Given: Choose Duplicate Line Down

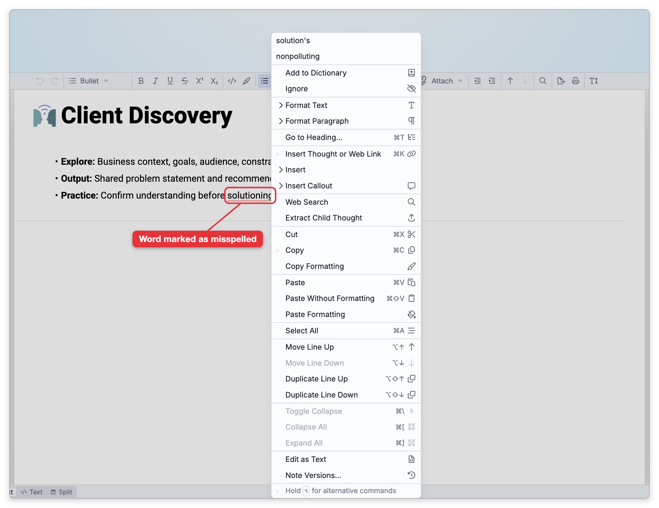Looking at the screenshot, I should 346,395.
